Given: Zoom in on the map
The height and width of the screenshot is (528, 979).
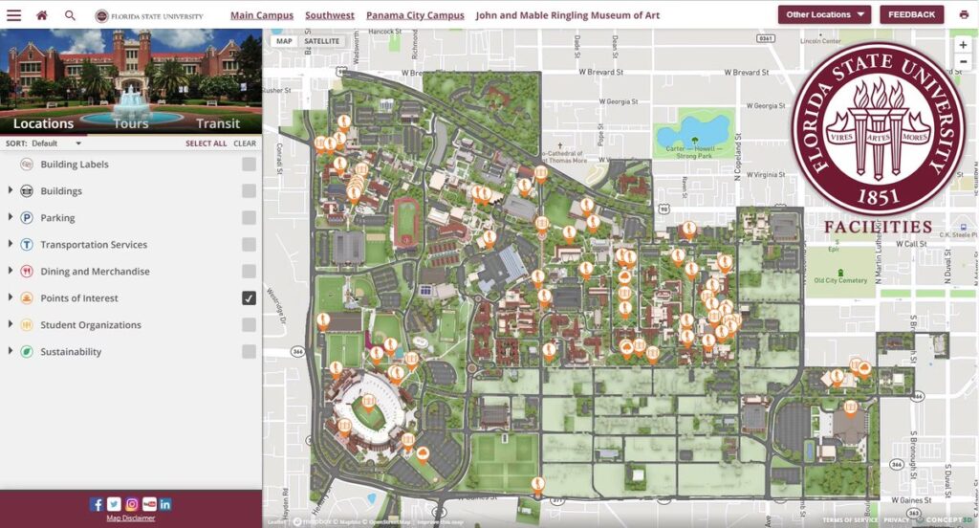Looking at the screenshot, I should [x=963, y=45].
